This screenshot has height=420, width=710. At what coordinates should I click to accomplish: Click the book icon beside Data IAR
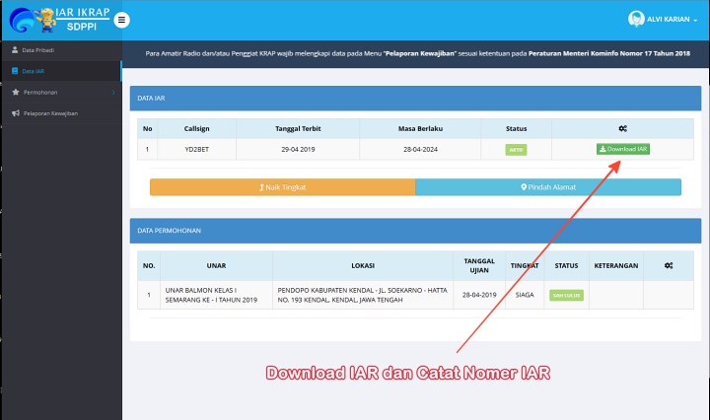14,71
